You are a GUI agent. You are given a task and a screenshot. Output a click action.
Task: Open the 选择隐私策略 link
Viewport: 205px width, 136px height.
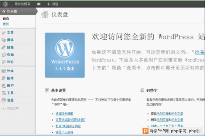click(x=64, y=114)
